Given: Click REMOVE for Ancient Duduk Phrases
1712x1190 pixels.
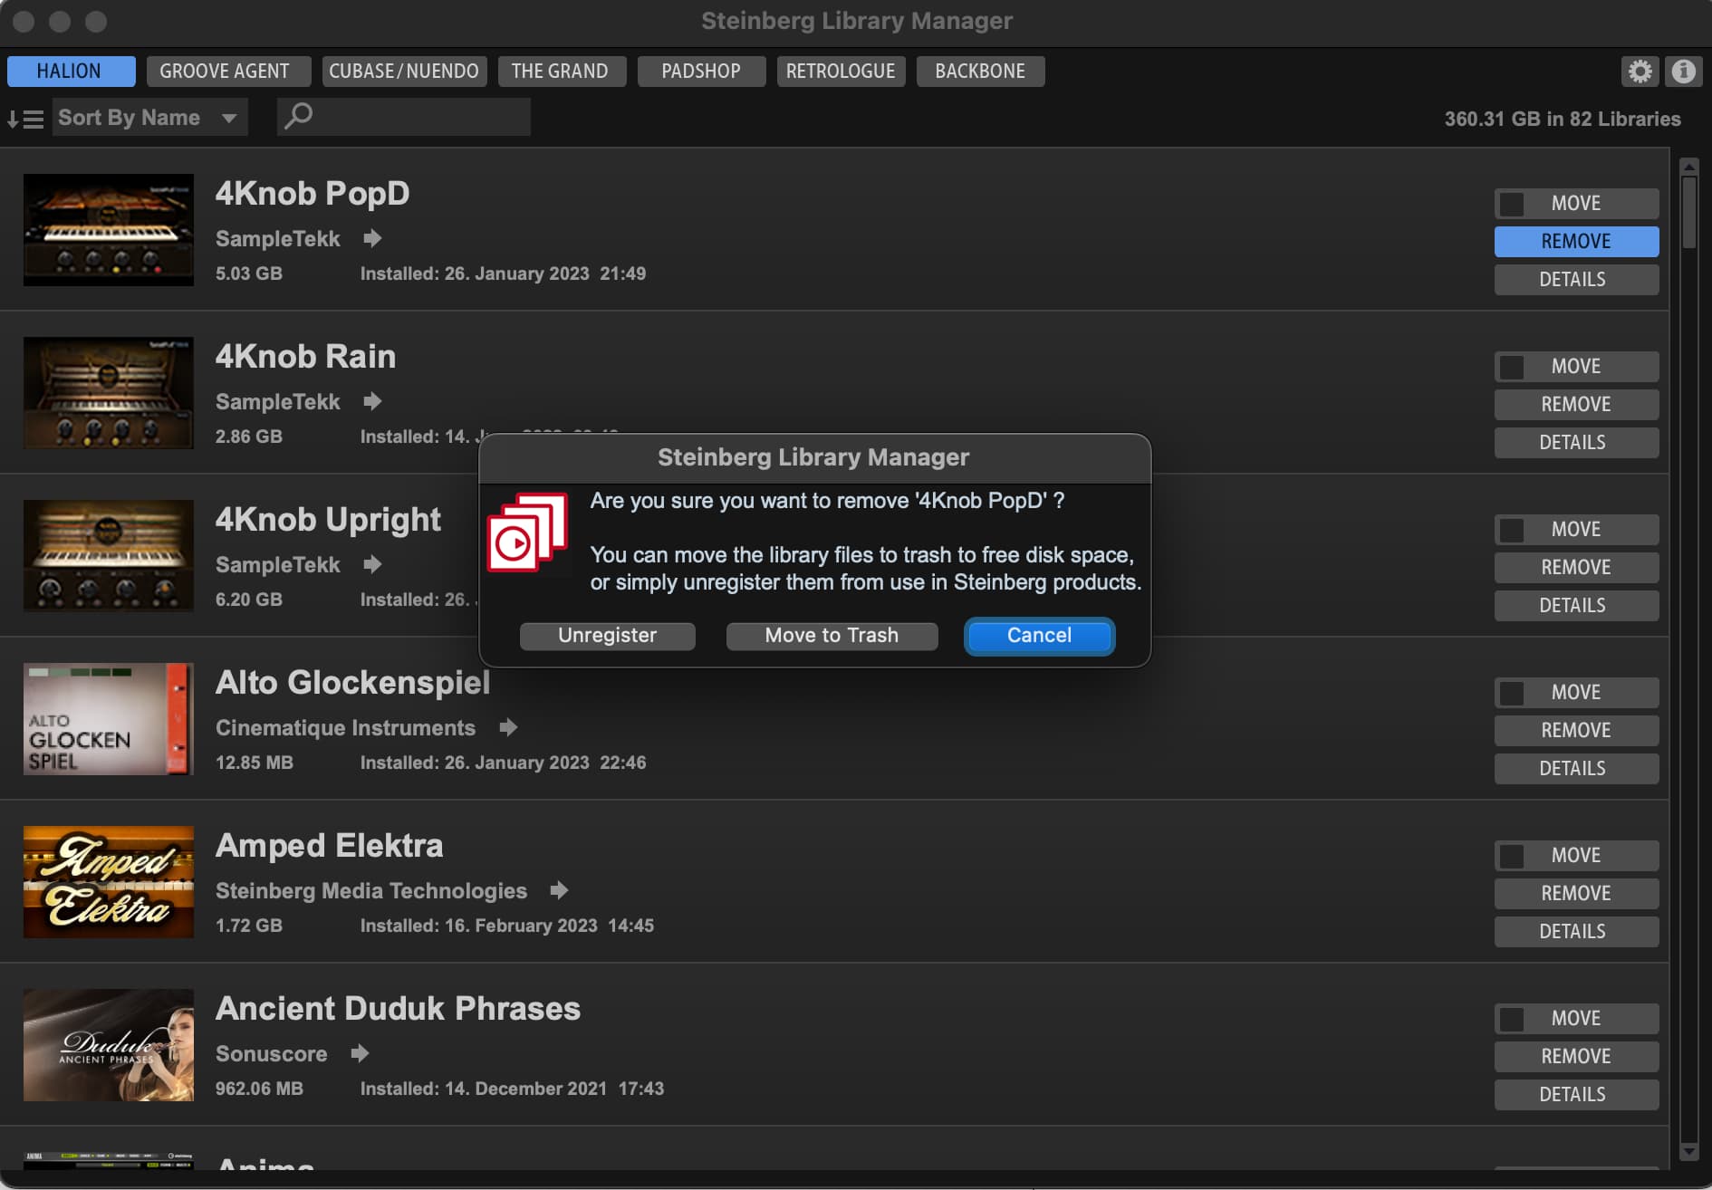Looking at the screenshot, I should coord(1576,1057).
